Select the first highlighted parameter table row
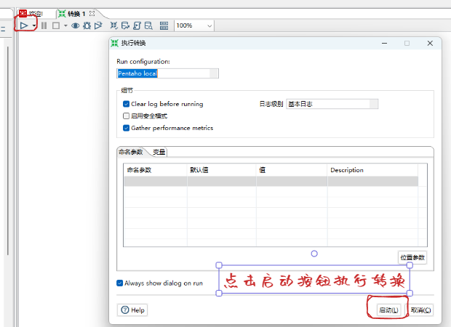The image size is (451, 327). click(x=271, y=182)
